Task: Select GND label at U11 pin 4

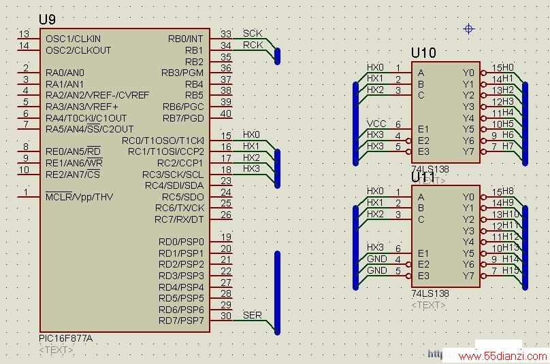Action: click(376, 259)
